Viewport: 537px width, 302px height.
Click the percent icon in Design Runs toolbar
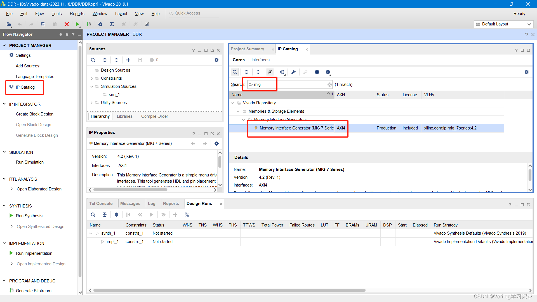point(187,215)
